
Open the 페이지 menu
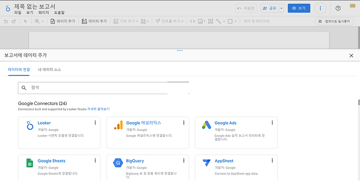(x=44, y=12)
